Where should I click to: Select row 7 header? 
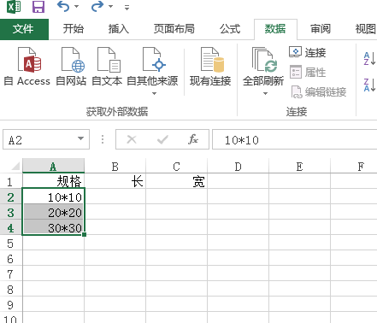click(11, 273)
